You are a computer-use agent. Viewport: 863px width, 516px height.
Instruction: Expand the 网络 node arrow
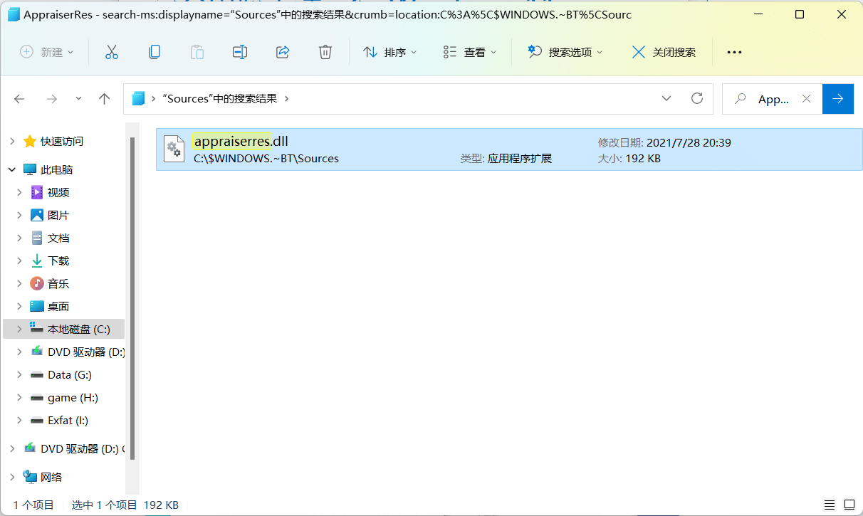(12, 478)
